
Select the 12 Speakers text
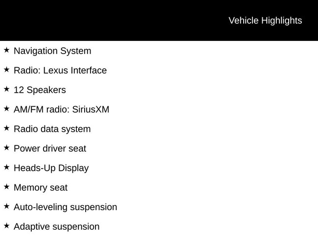click(40, 90)
